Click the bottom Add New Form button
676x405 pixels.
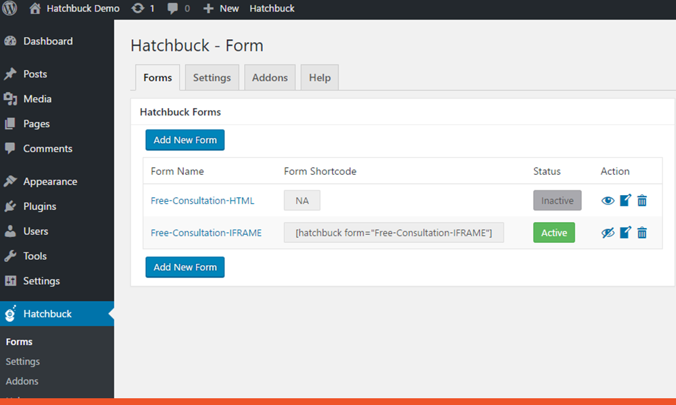click(185, 267)
